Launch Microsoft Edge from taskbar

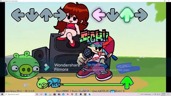(x=46, y=94)
